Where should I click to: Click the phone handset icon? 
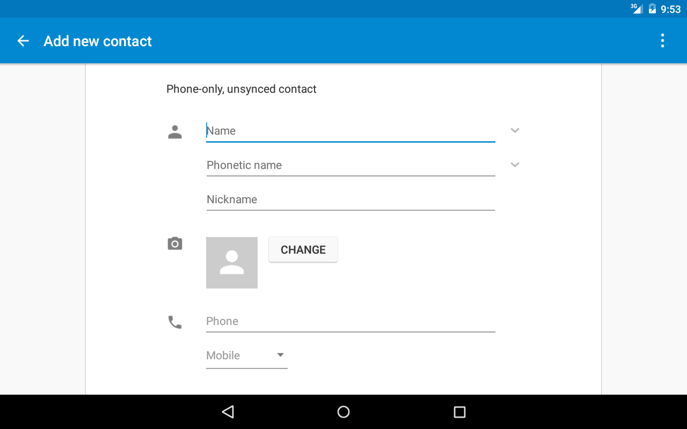175,322
